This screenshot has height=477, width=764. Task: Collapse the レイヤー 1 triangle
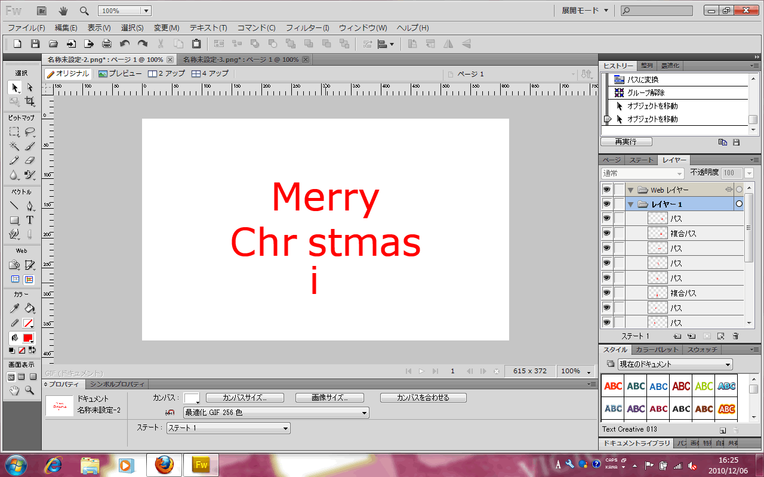[x=630, y=205]
